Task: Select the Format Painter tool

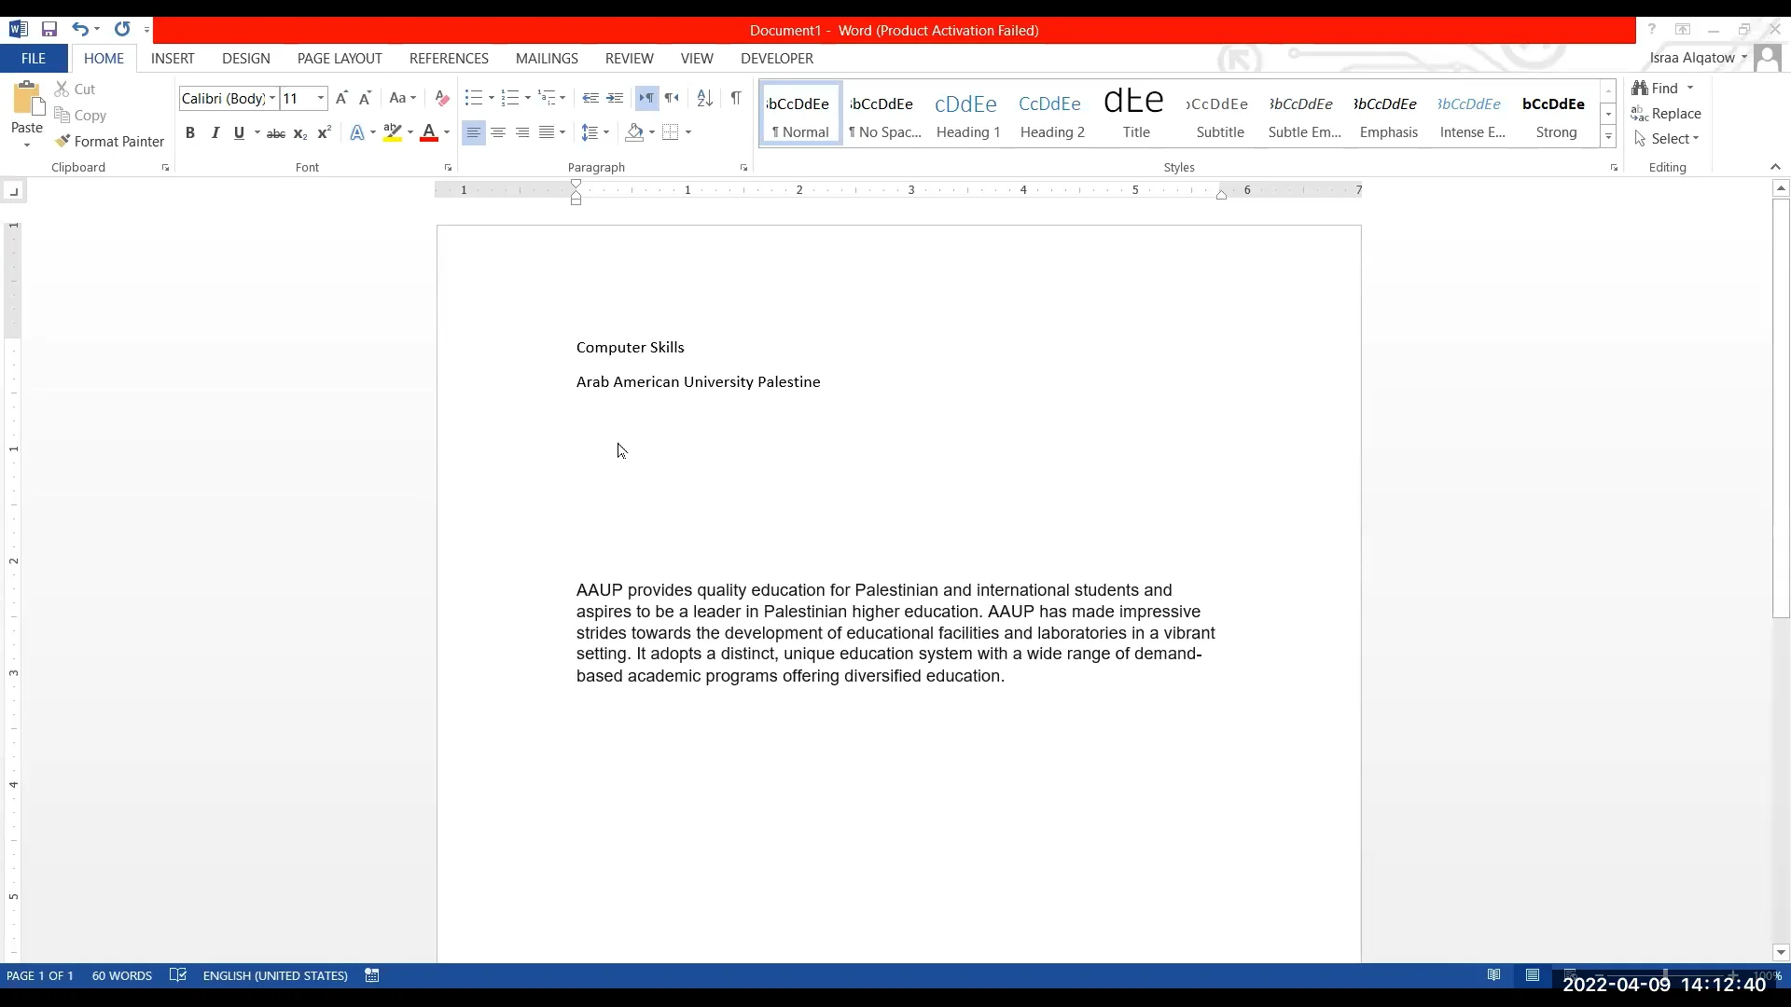Action: click(111, 142)
